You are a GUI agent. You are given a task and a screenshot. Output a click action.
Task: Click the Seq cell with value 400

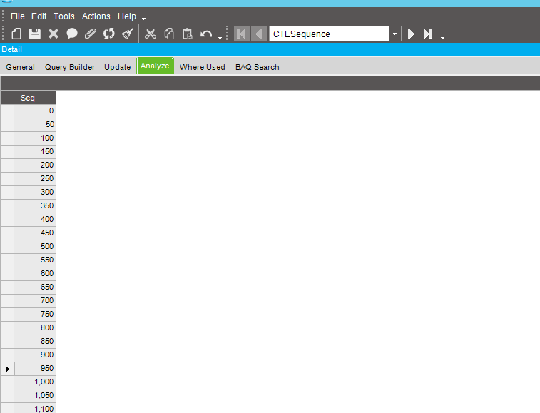[x=35, y=220]
